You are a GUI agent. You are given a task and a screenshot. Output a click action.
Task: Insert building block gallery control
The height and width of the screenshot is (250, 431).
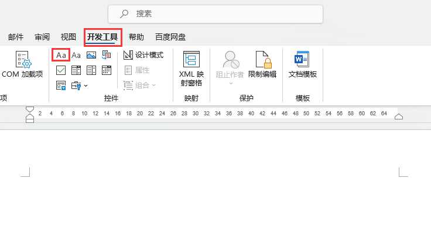(x=107, y=55)
